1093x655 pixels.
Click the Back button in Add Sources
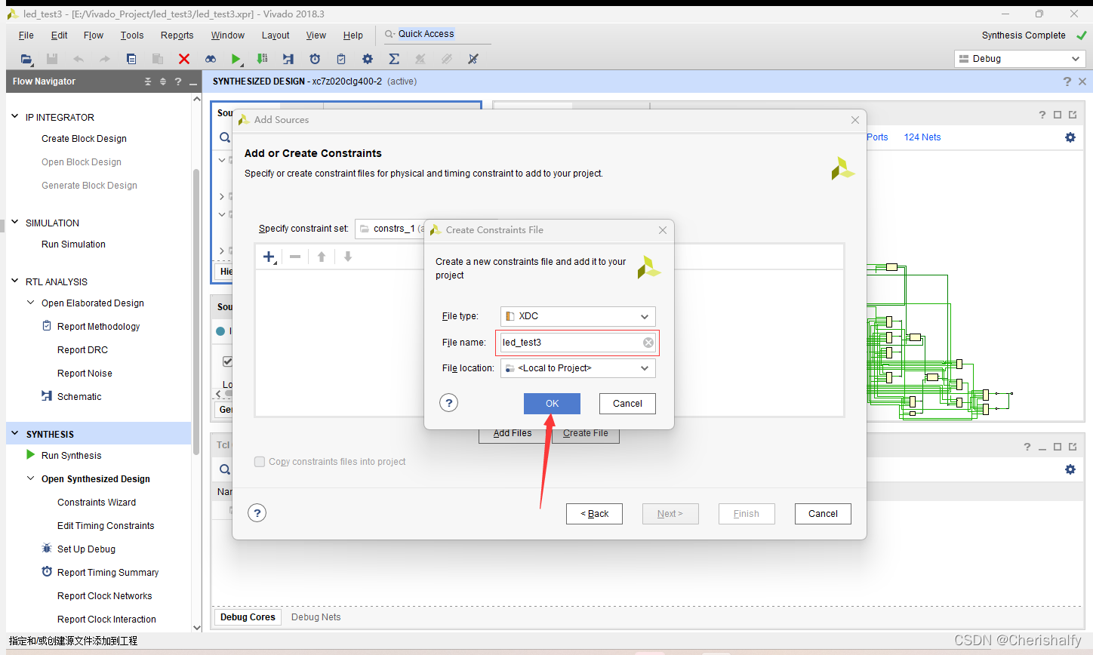(x=595, y=514)
